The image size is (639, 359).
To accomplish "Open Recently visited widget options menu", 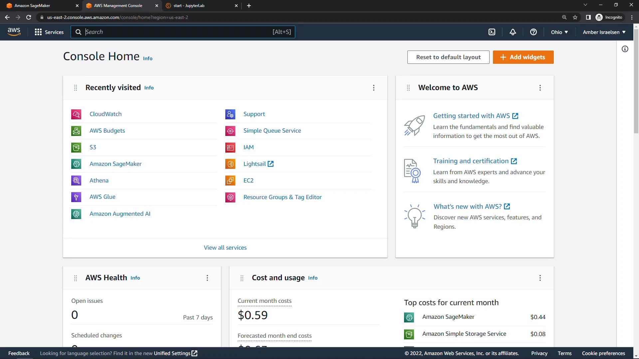I will point(374,88).
